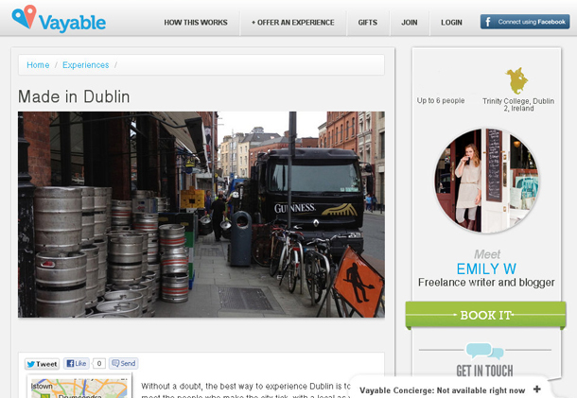This screenshot has height=398, width=577.
Task: Click the chat bubbles icon
Action: coord(484,351)
